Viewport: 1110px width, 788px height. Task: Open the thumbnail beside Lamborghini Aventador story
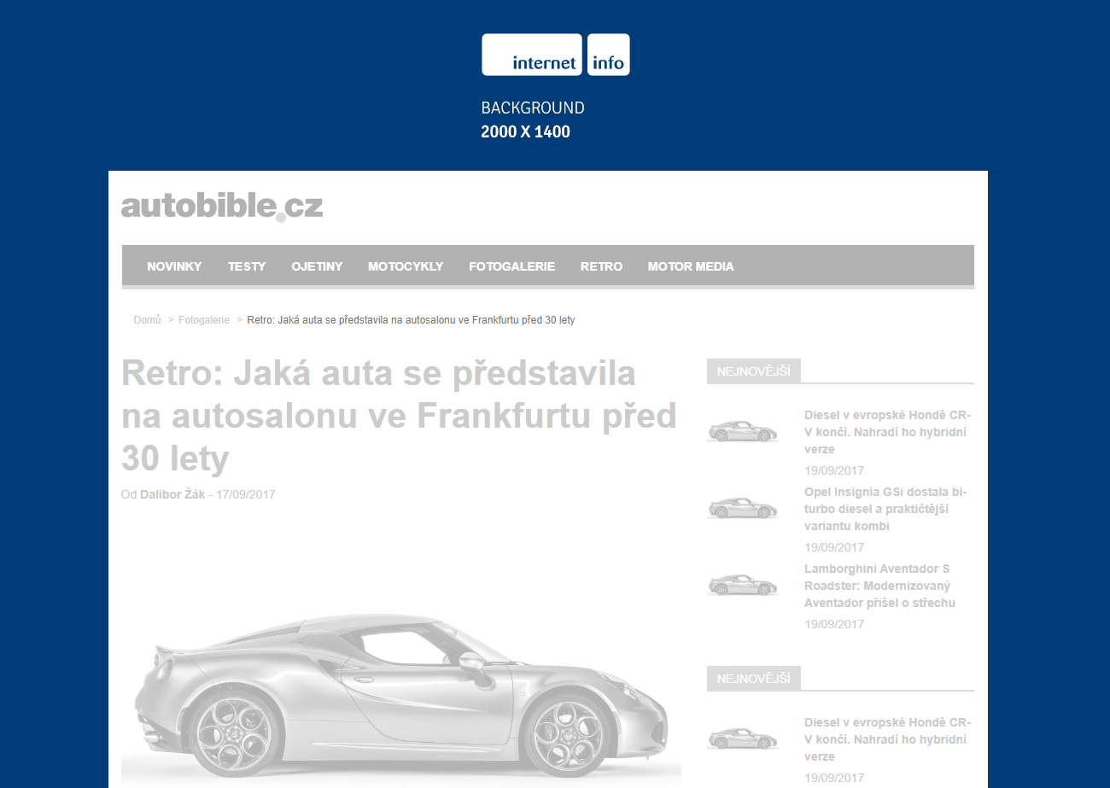[x=743, y=585]
